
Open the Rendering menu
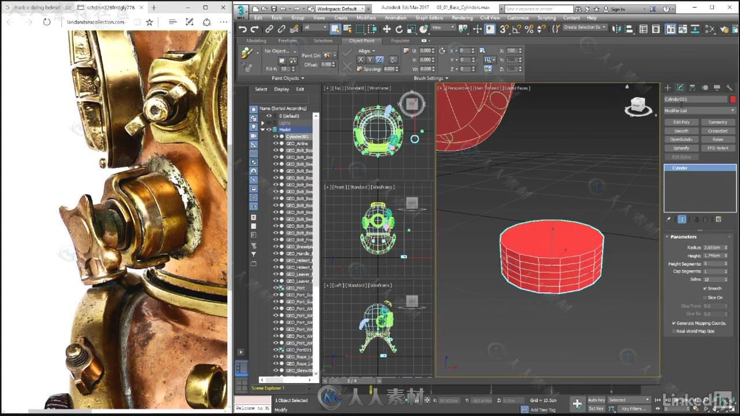[x=462, y=18]
